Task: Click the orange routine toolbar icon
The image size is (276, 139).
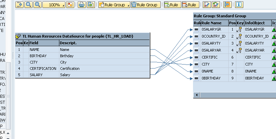Action: click(227, 5)
